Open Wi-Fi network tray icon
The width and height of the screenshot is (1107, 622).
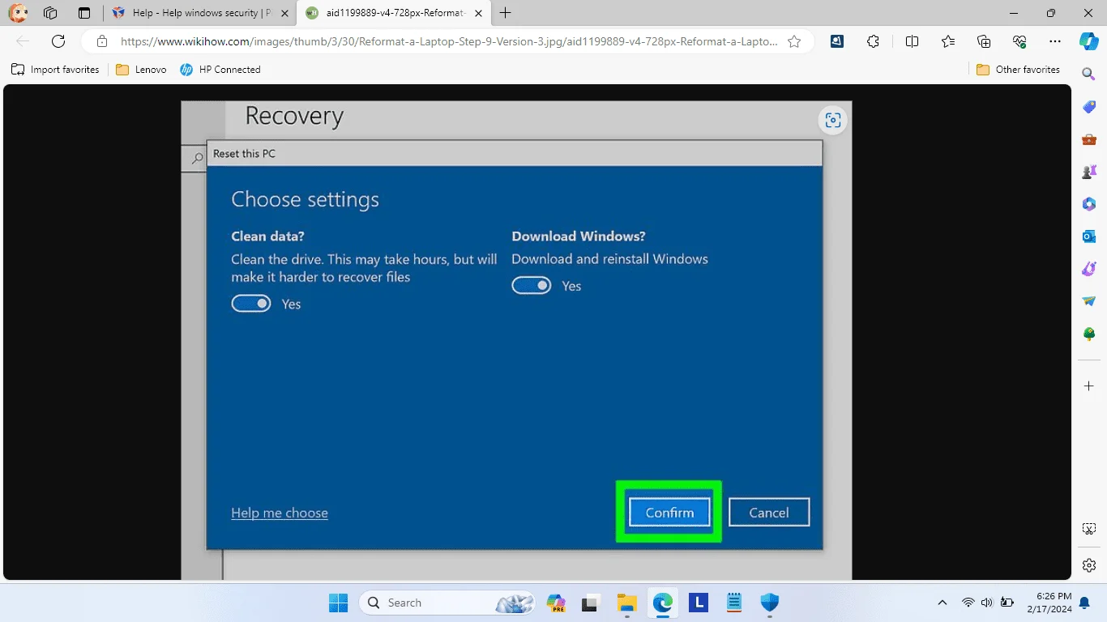point(968,603)
